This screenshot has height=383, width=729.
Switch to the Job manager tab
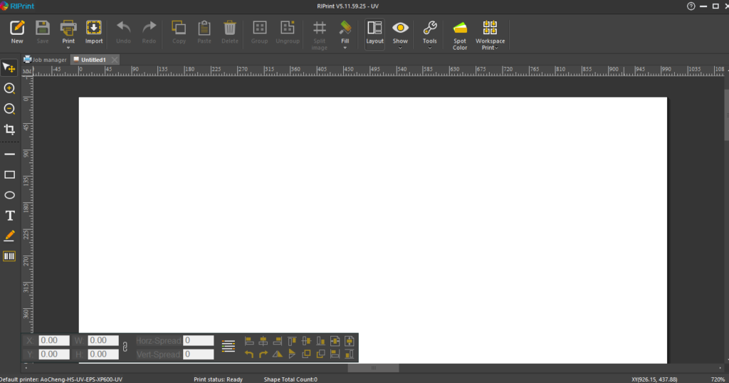coord(46,60)
